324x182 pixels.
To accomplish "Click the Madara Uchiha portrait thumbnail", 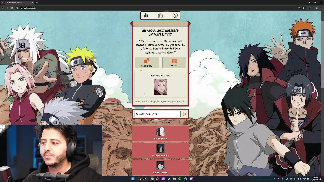I will pyautogui.click(x=160, y=149).
